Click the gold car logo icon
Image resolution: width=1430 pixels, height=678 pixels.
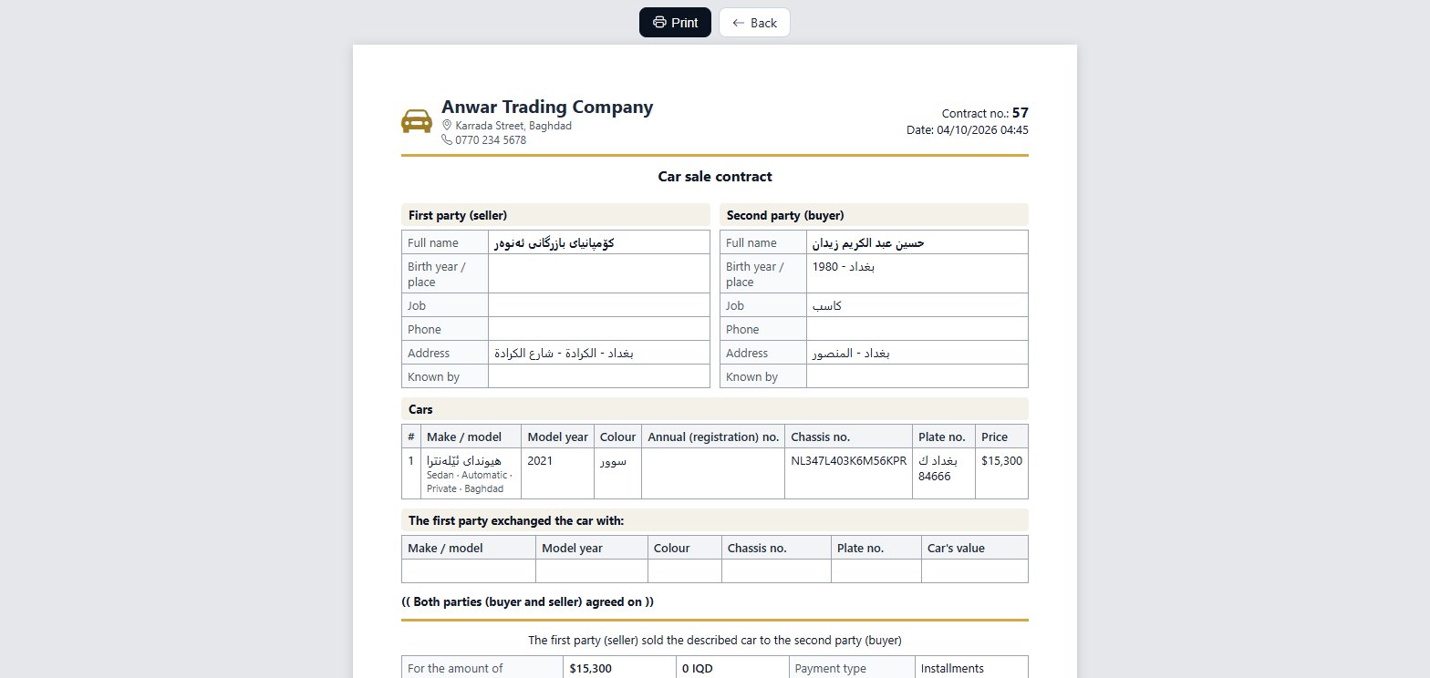coord(417,122)
